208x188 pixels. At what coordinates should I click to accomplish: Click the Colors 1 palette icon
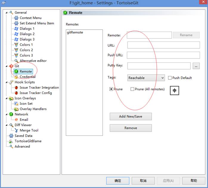tap(16, 45)
